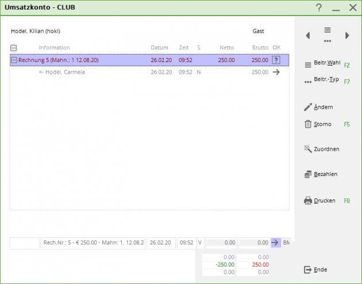The image size is (362, 284).
Task: Open the list menu icon above the dots
Action: [328, 30]
